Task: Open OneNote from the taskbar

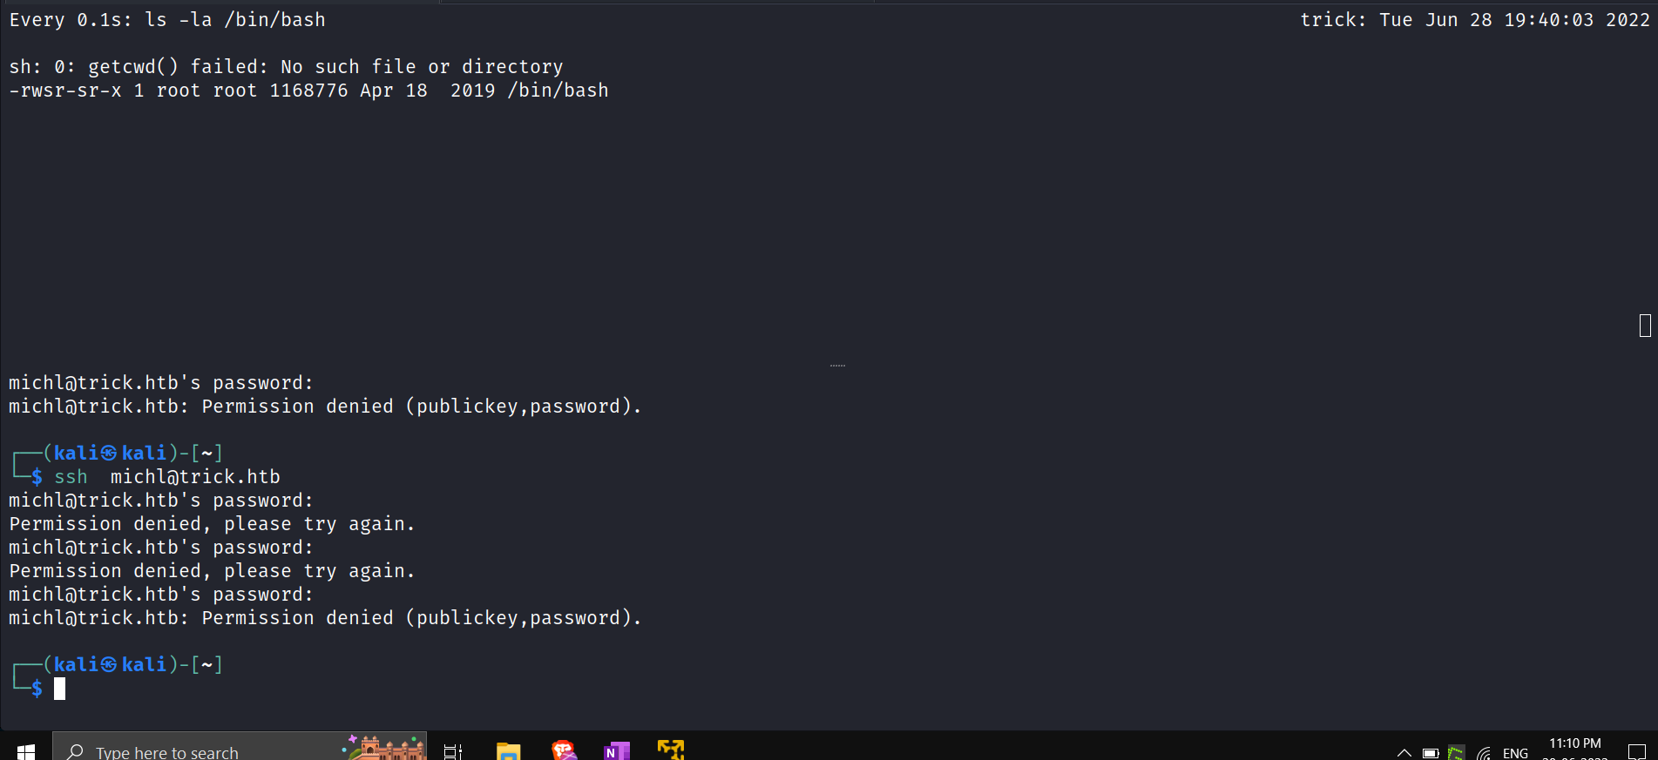Action: pyautogui.click(x=617, y=750)
